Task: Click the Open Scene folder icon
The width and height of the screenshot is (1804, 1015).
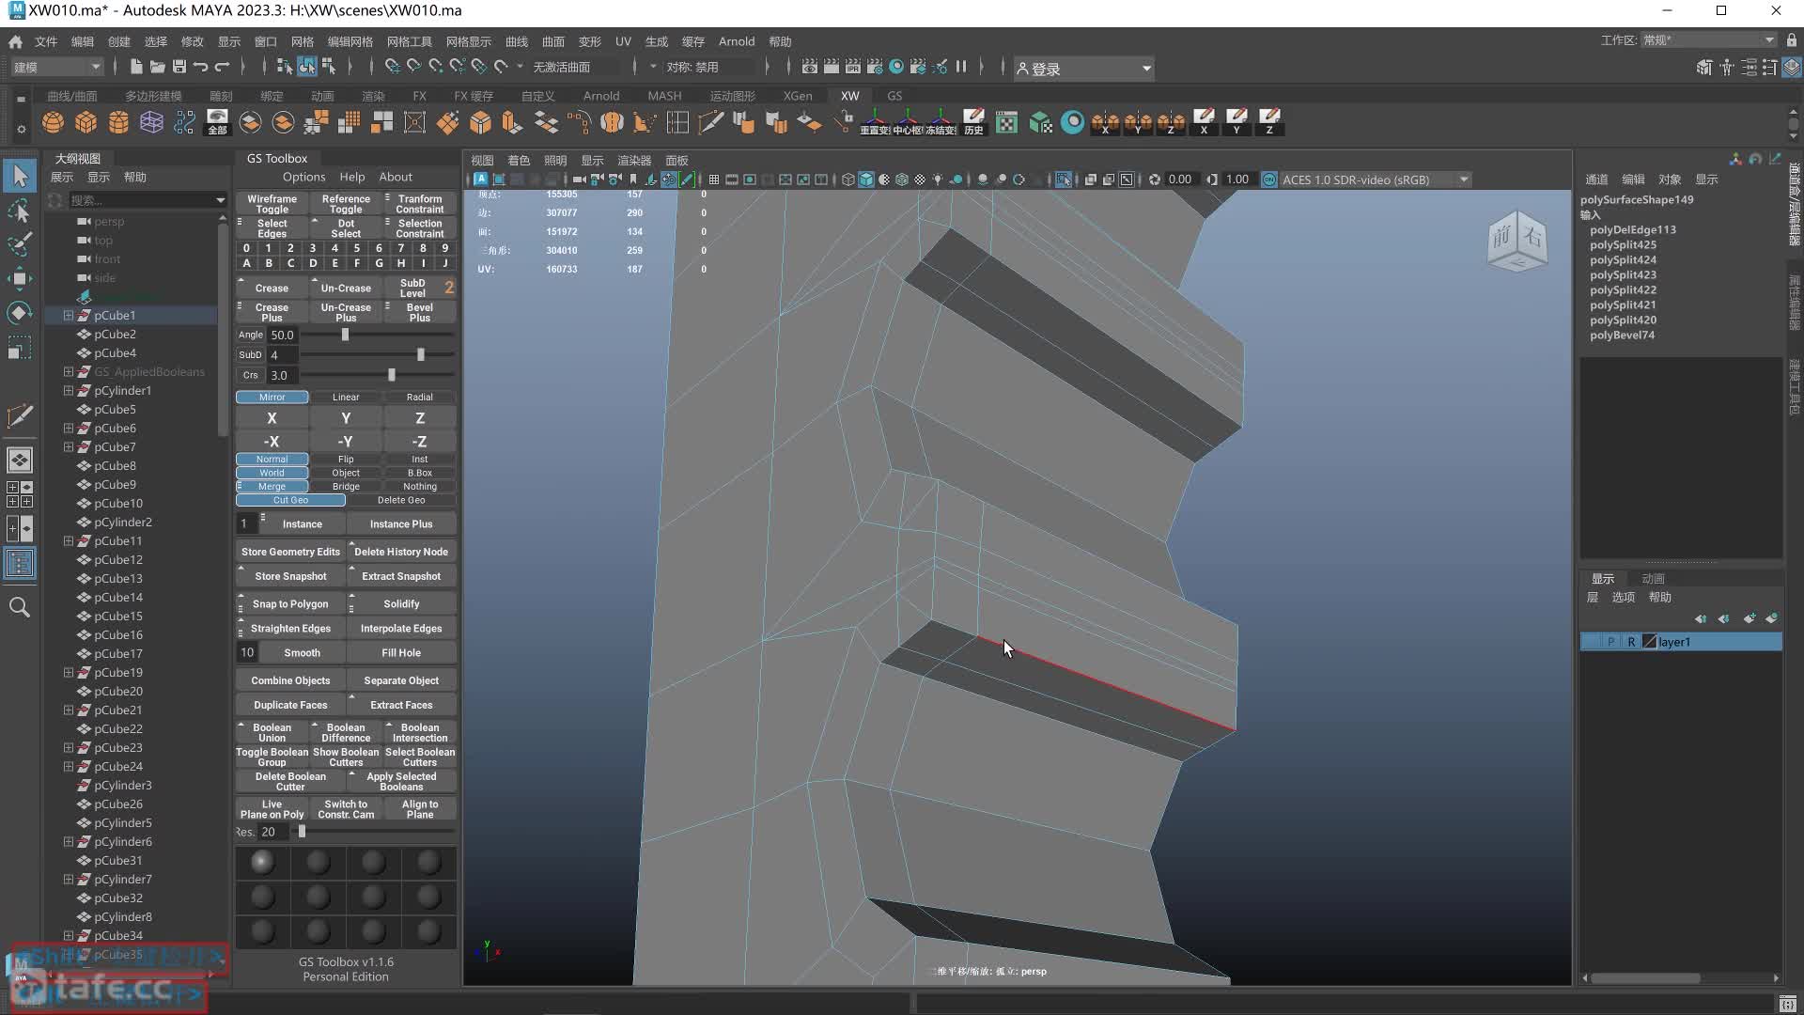Action: click(x=157, y=67)
